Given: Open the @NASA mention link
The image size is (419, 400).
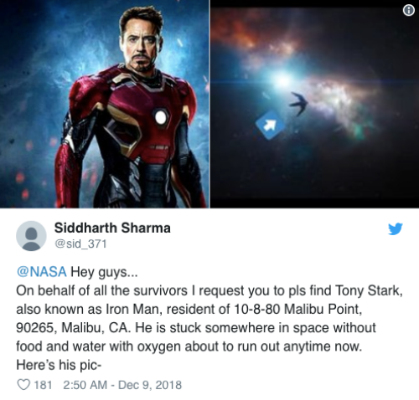Looking at the screenshot, I should tap(42, 272).
